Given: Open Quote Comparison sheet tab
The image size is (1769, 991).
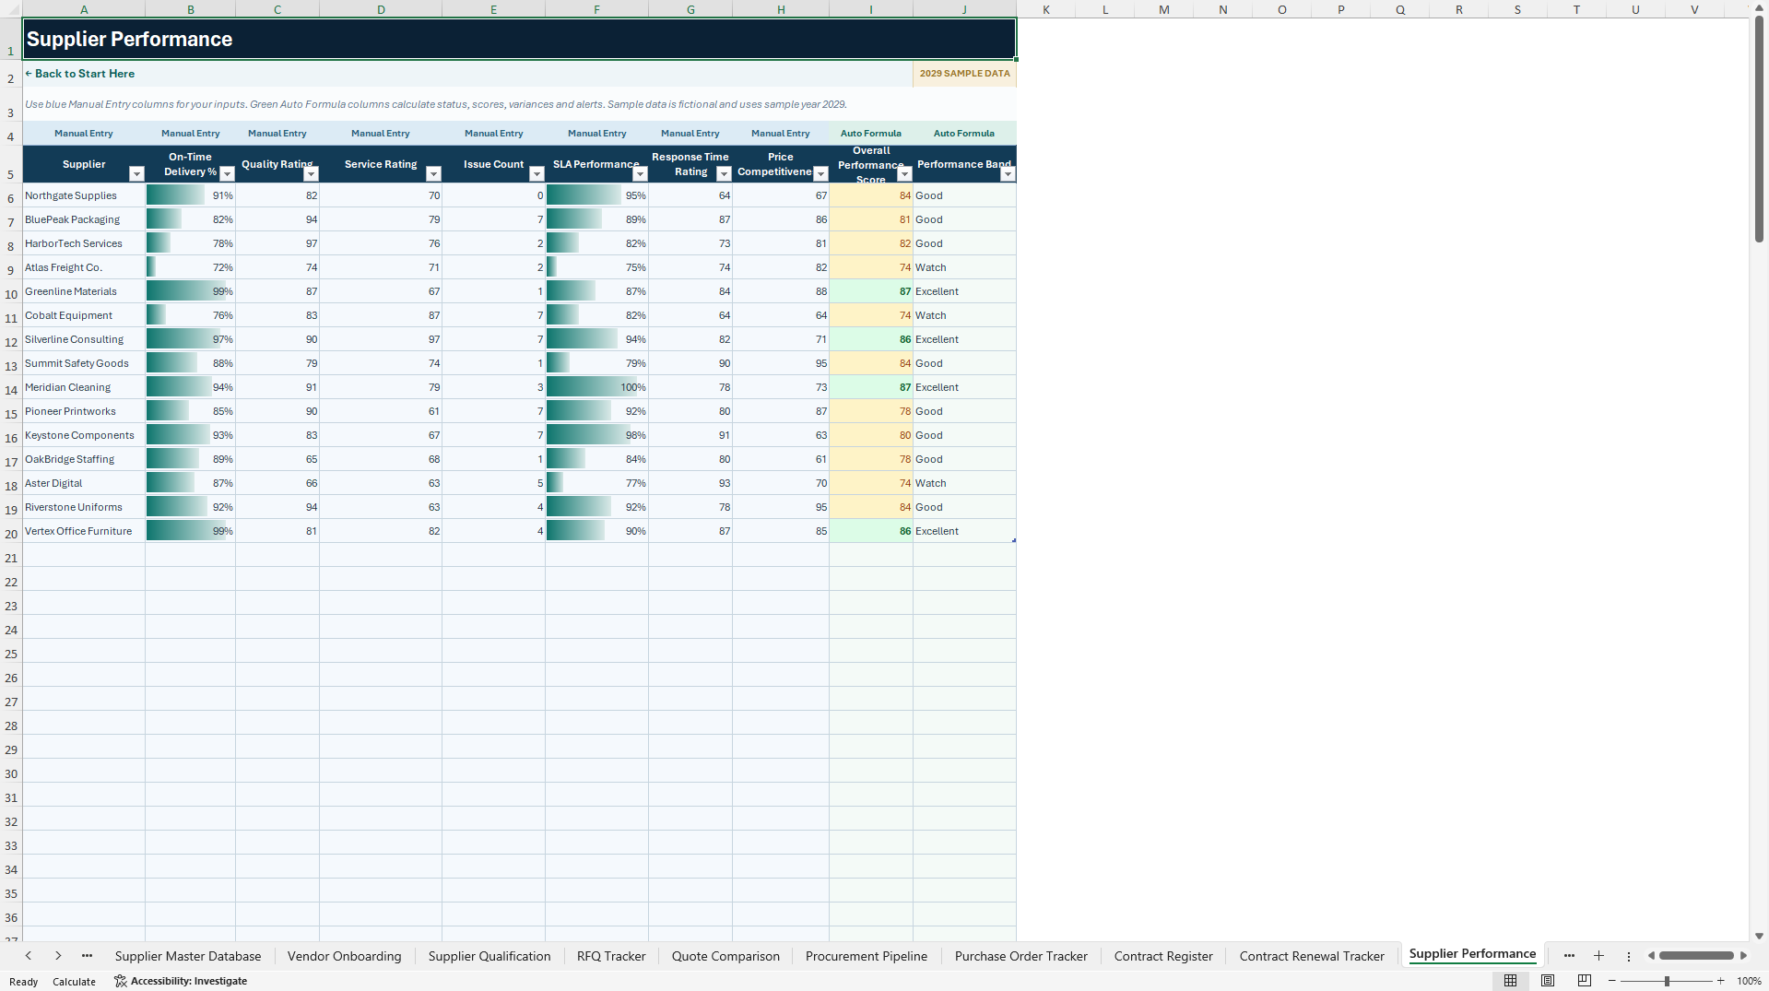Looking at the screenshot, I should coord(725,956).
